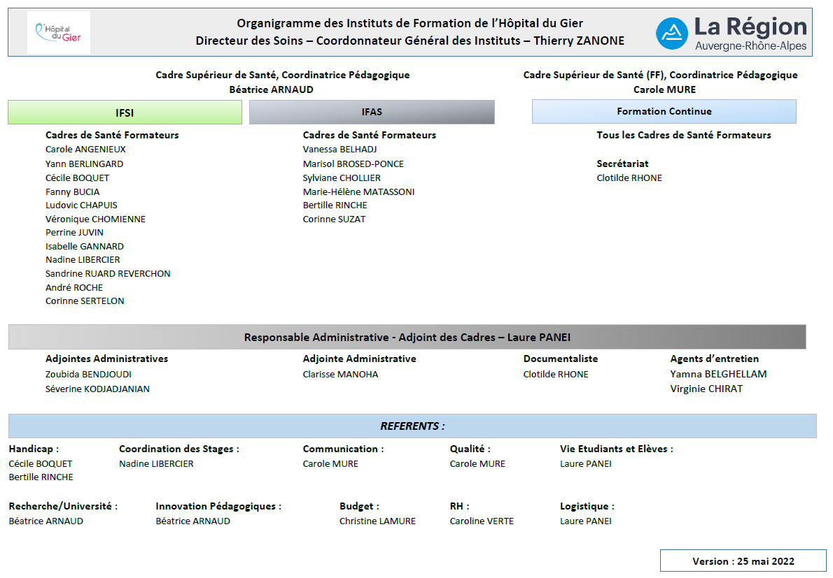Image resolution: width=833 pixels, height=578 pixels.
Task: Select Clotilde RHONE under Secrétariat
Action: click(x=629, y=178)
